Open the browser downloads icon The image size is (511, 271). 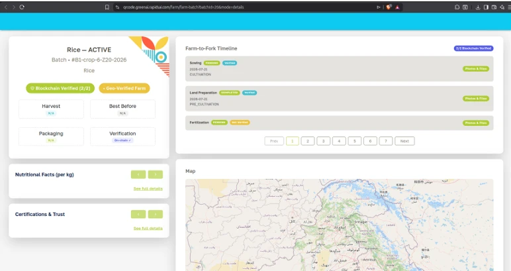(478, 7)
